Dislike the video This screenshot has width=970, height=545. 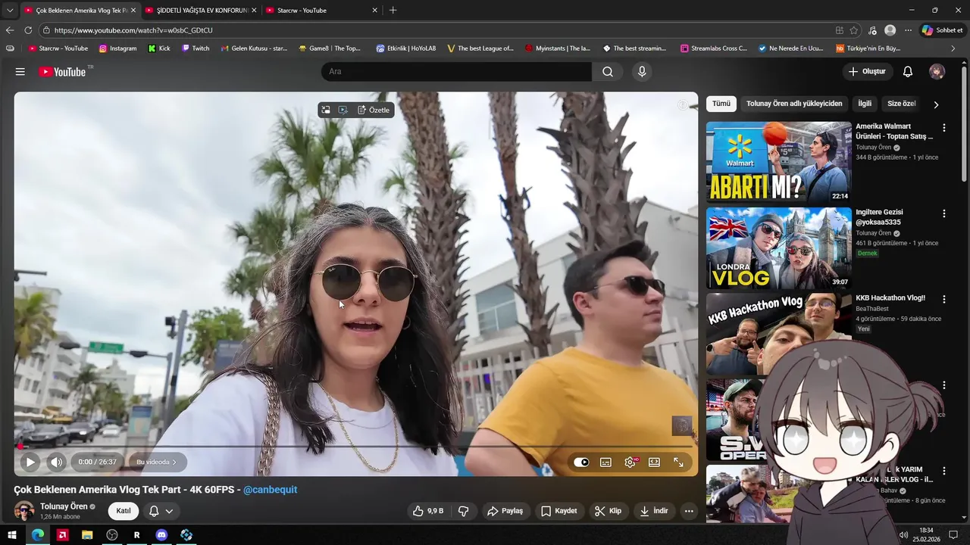click(x=464, y=511)
